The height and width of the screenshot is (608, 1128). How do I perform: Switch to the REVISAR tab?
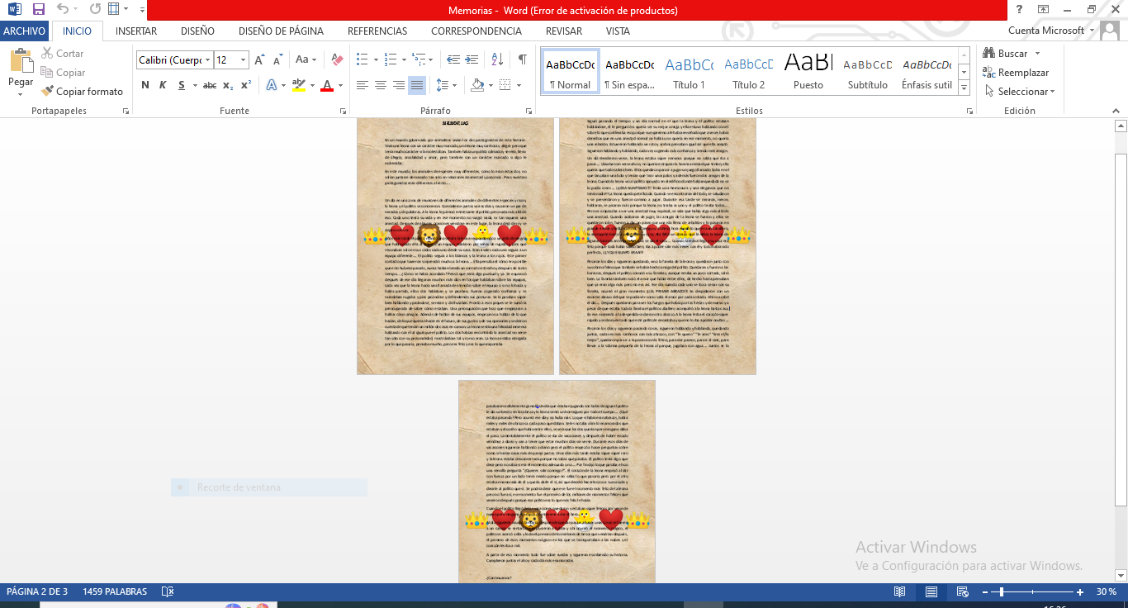(564, 31)
